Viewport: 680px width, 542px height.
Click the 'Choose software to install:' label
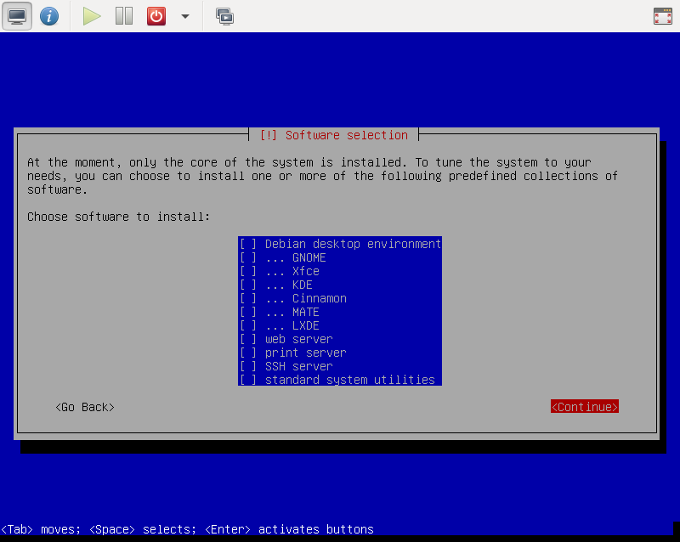point(118,217)
